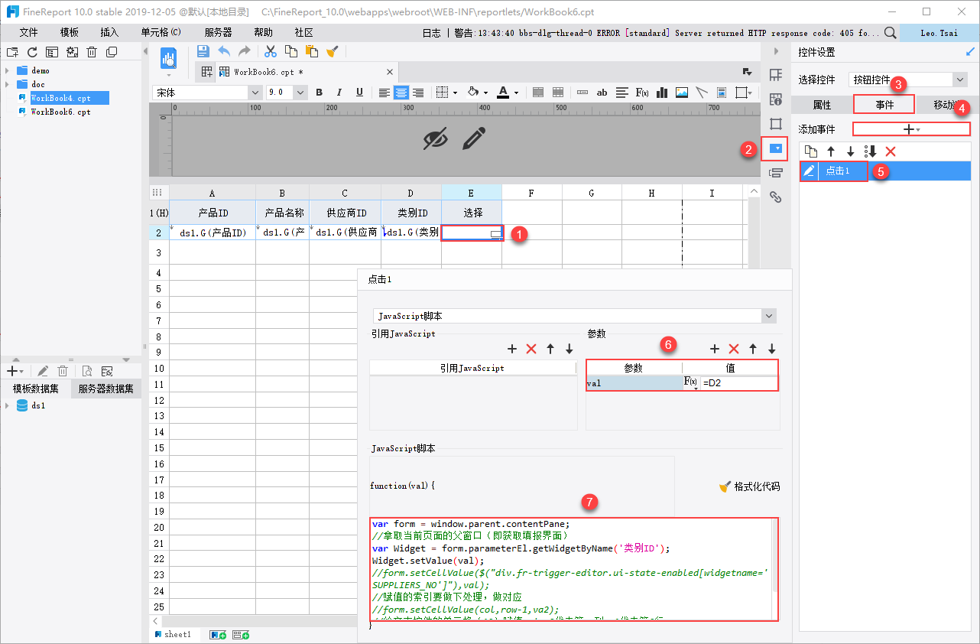Viewport: 980px width, 644px height.
Task: Click the parameter value field =D2
Action: click(x=738, y=383)
